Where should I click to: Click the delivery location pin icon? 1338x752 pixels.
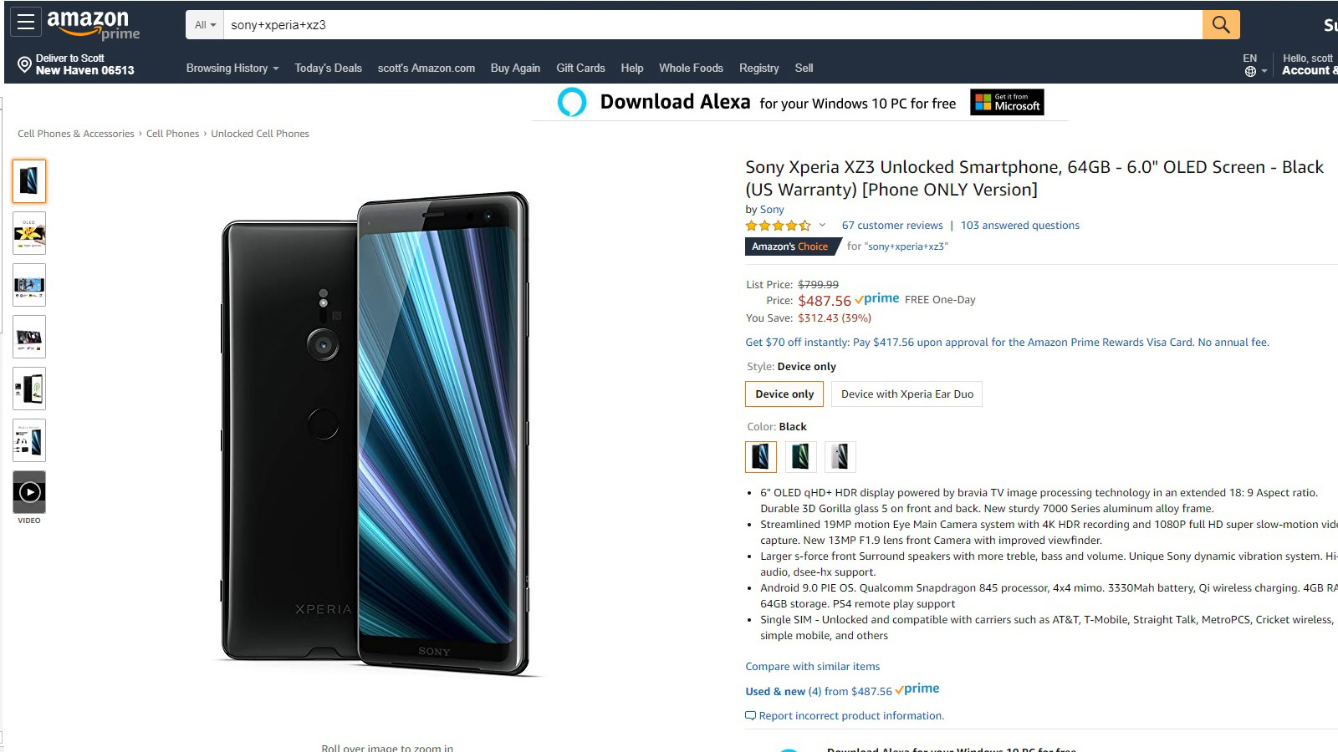(x=24, y=65)
